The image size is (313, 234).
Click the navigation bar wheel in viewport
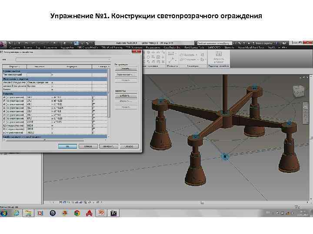305,107
